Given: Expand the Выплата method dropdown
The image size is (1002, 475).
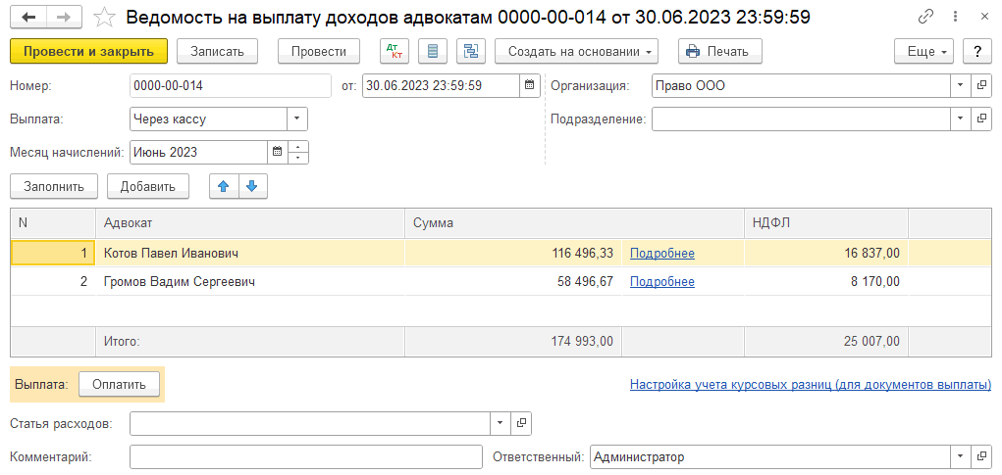Looking at the screenshot, I should [x=296, y=119].
